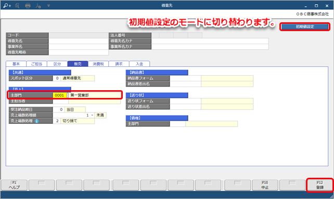Select the 販売 tab
This screenshot has height=199, width=334.
[x=78, y=64]
